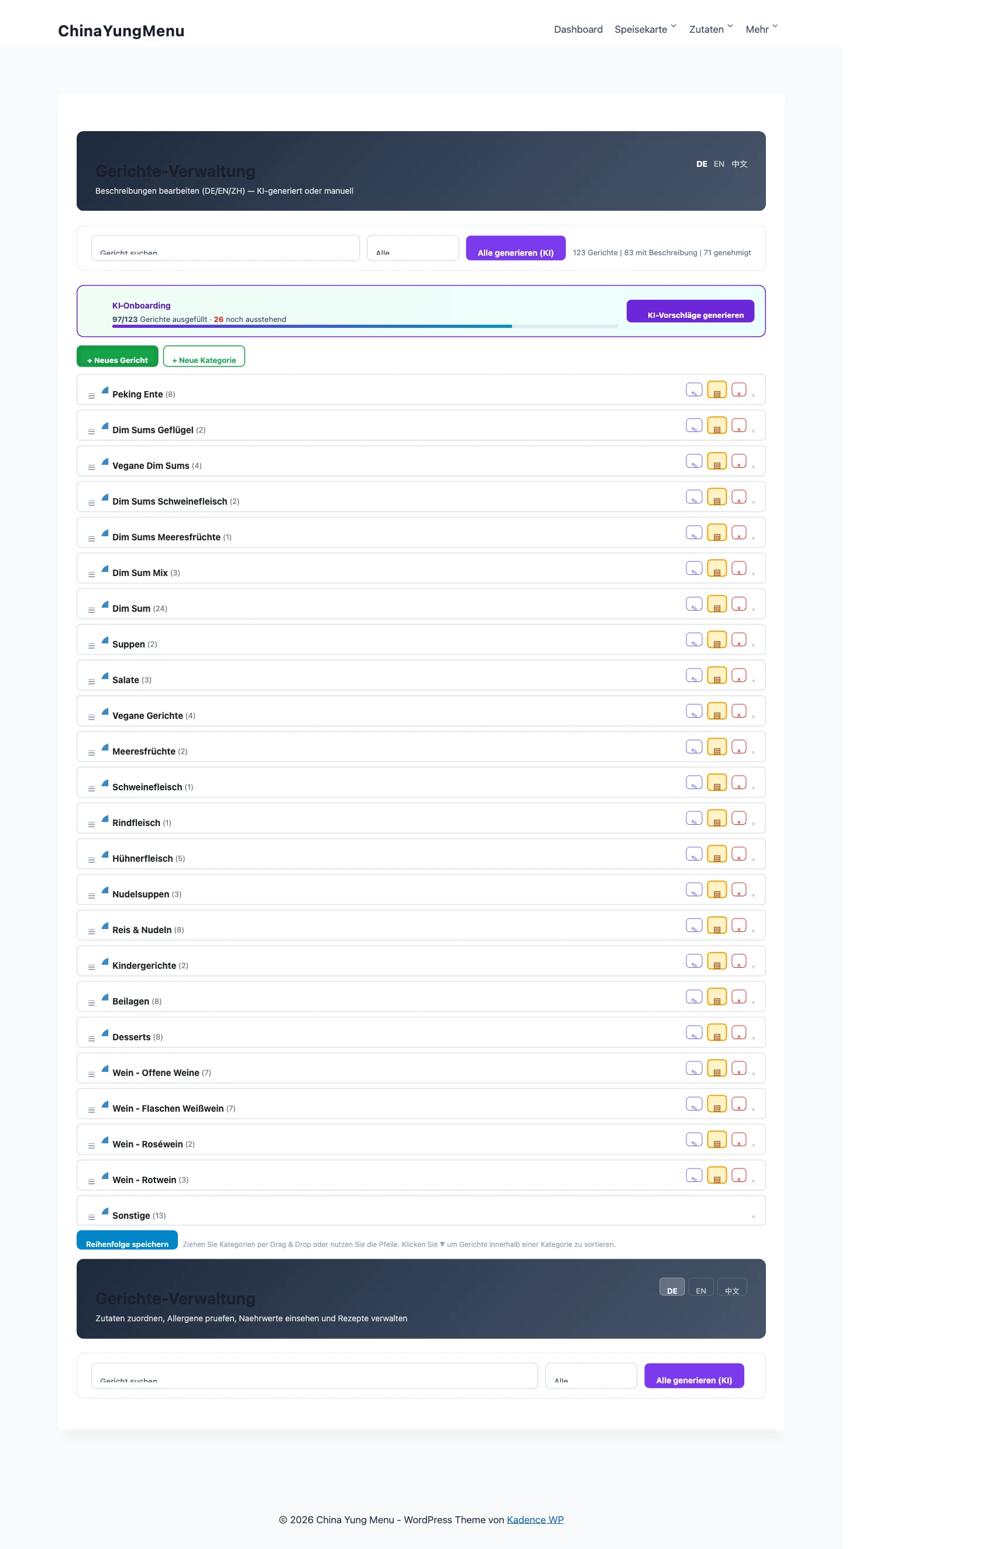
Task: Click the red x icon on Salate row
Action: pyautogui.click(x=738, y=676)
